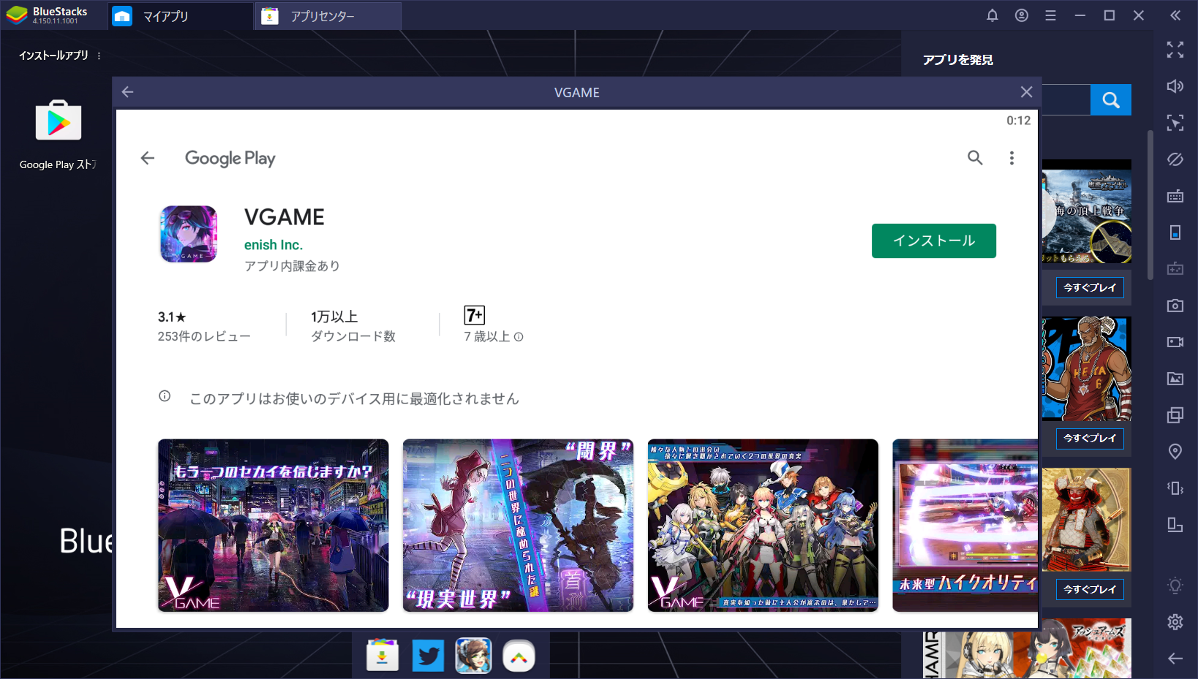The width and height of the screenshot is (1198, 679).
Task: Launch game character icon in dock
Action: click(x=473, y=656)
